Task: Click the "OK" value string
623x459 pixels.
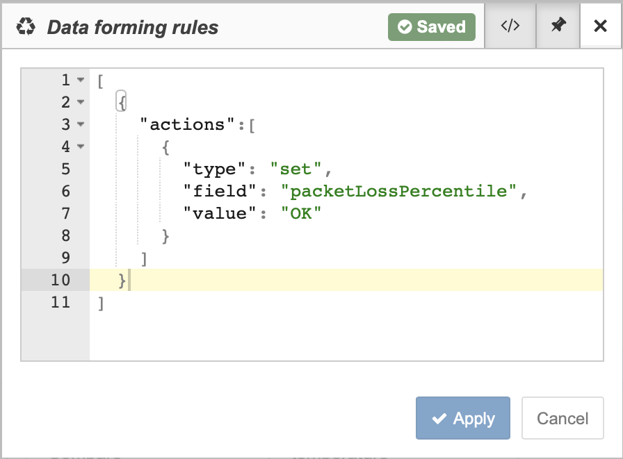Action: 301,213
